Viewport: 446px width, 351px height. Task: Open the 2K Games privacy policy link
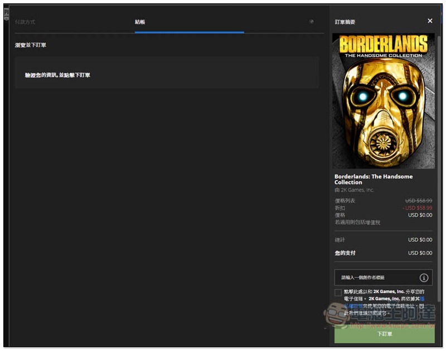click(x=354, y=306)
